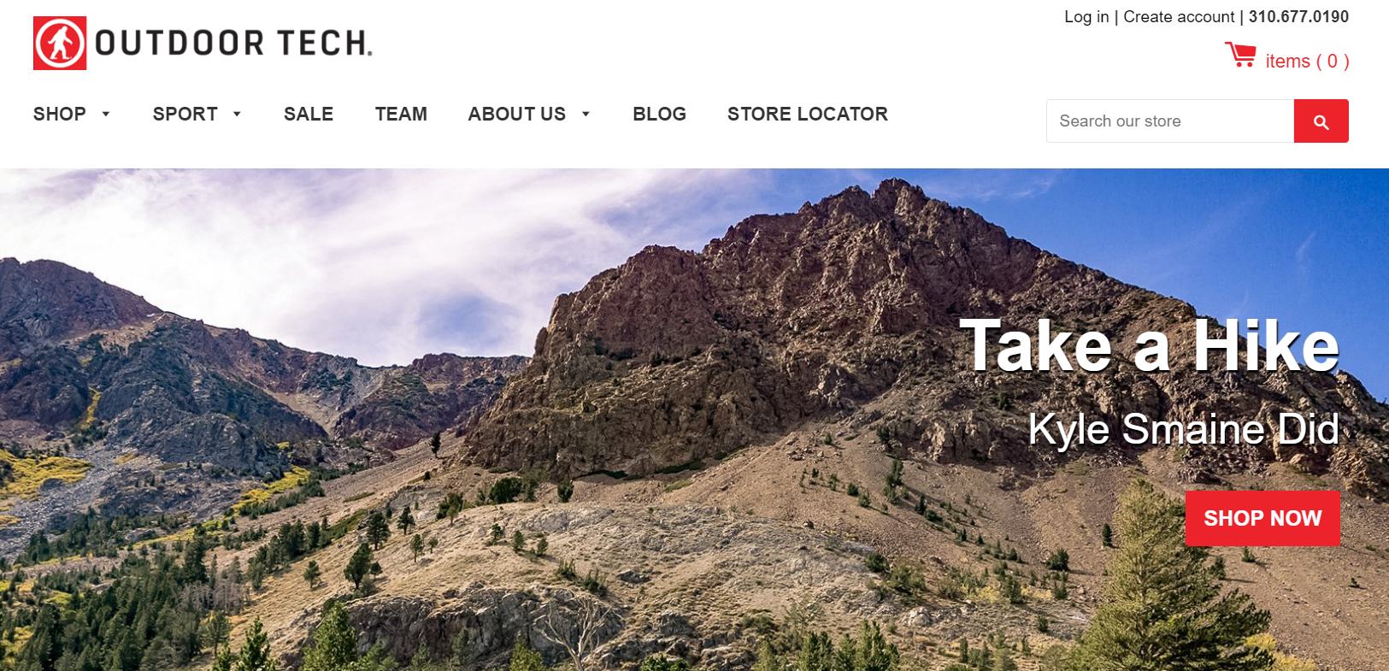This screenshot has width=1389, height=671.
Task: Focus the Search our store field
Action: point(1170,121)
